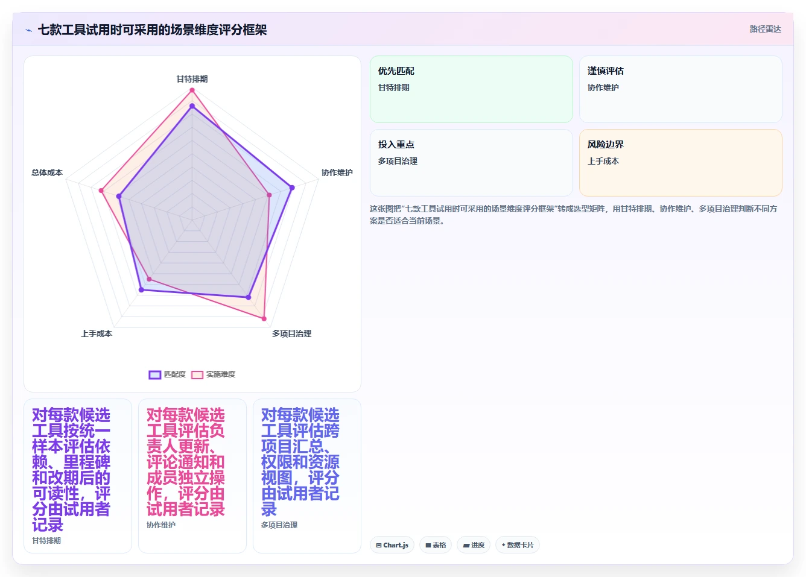Viewport: 806px width, 577px height.
Task: Click the 协作维护 axis label on the radar chart
Action: point(337,172)
